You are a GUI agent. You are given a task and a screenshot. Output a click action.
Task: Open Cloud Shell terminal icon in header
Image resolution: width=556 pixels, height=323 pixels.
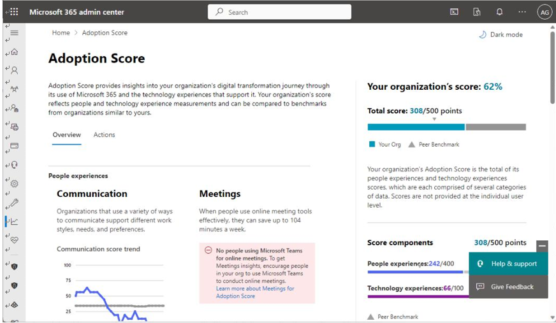click(454, 11)
